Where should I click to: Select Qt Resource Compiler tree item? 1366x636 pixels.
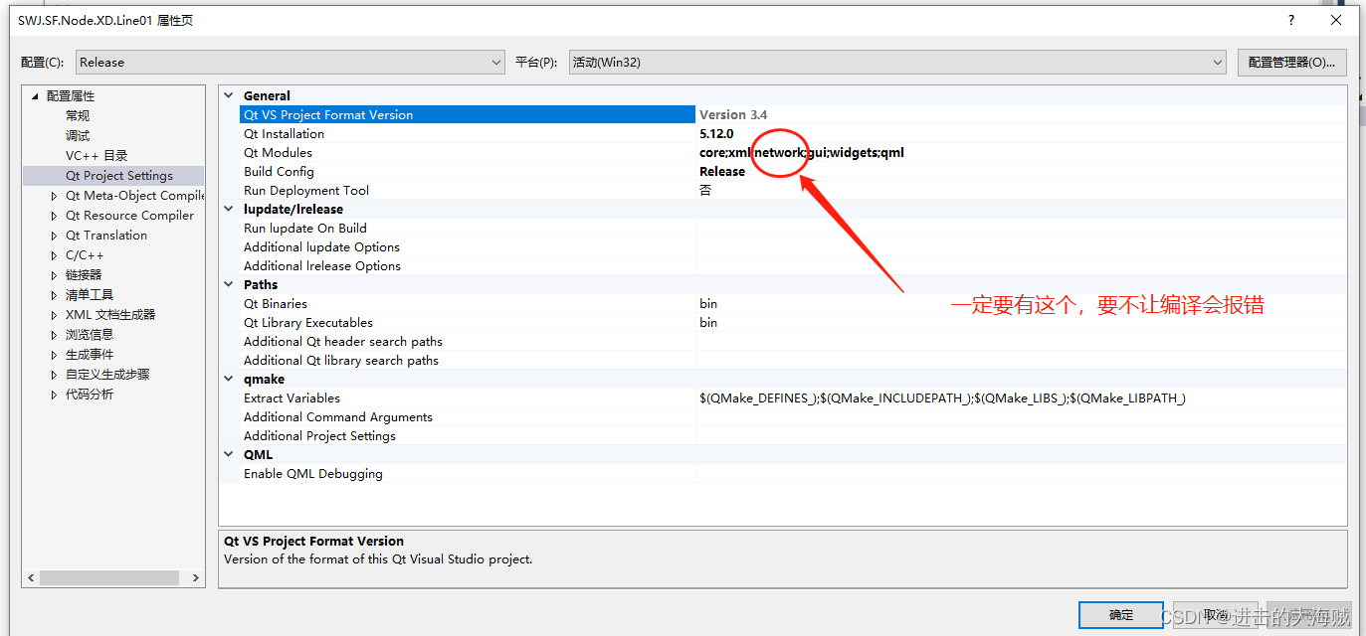[x=130, y=216]
